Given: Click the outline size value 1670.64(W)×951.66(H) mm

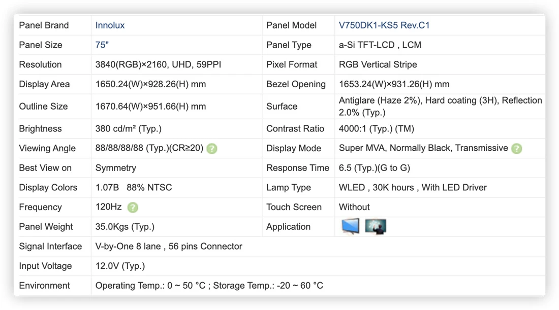Looking at the screenshot, I should tap(150, 107).
